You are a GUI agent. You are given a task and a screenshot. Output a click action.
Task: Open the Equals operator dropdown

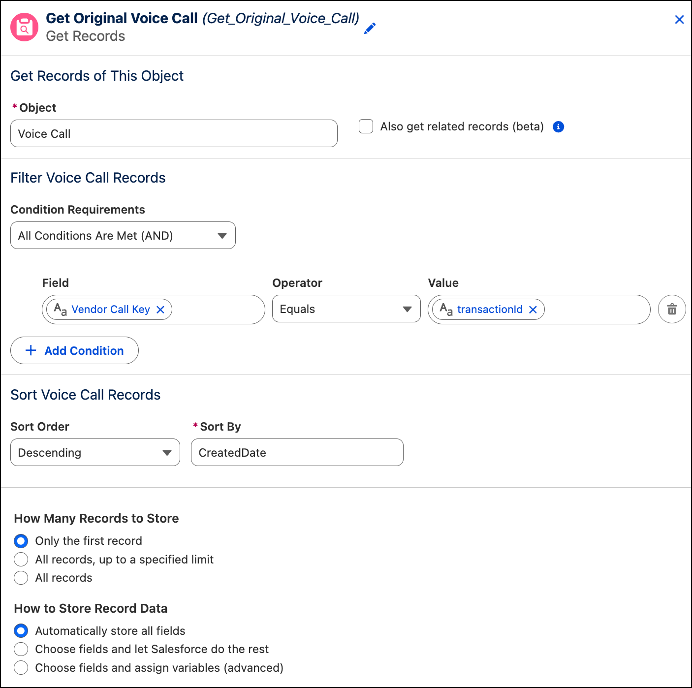tap(346, 309)
